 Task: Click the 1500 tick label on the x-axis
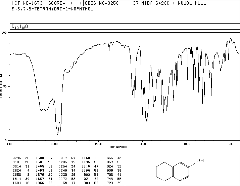[143, 144]
